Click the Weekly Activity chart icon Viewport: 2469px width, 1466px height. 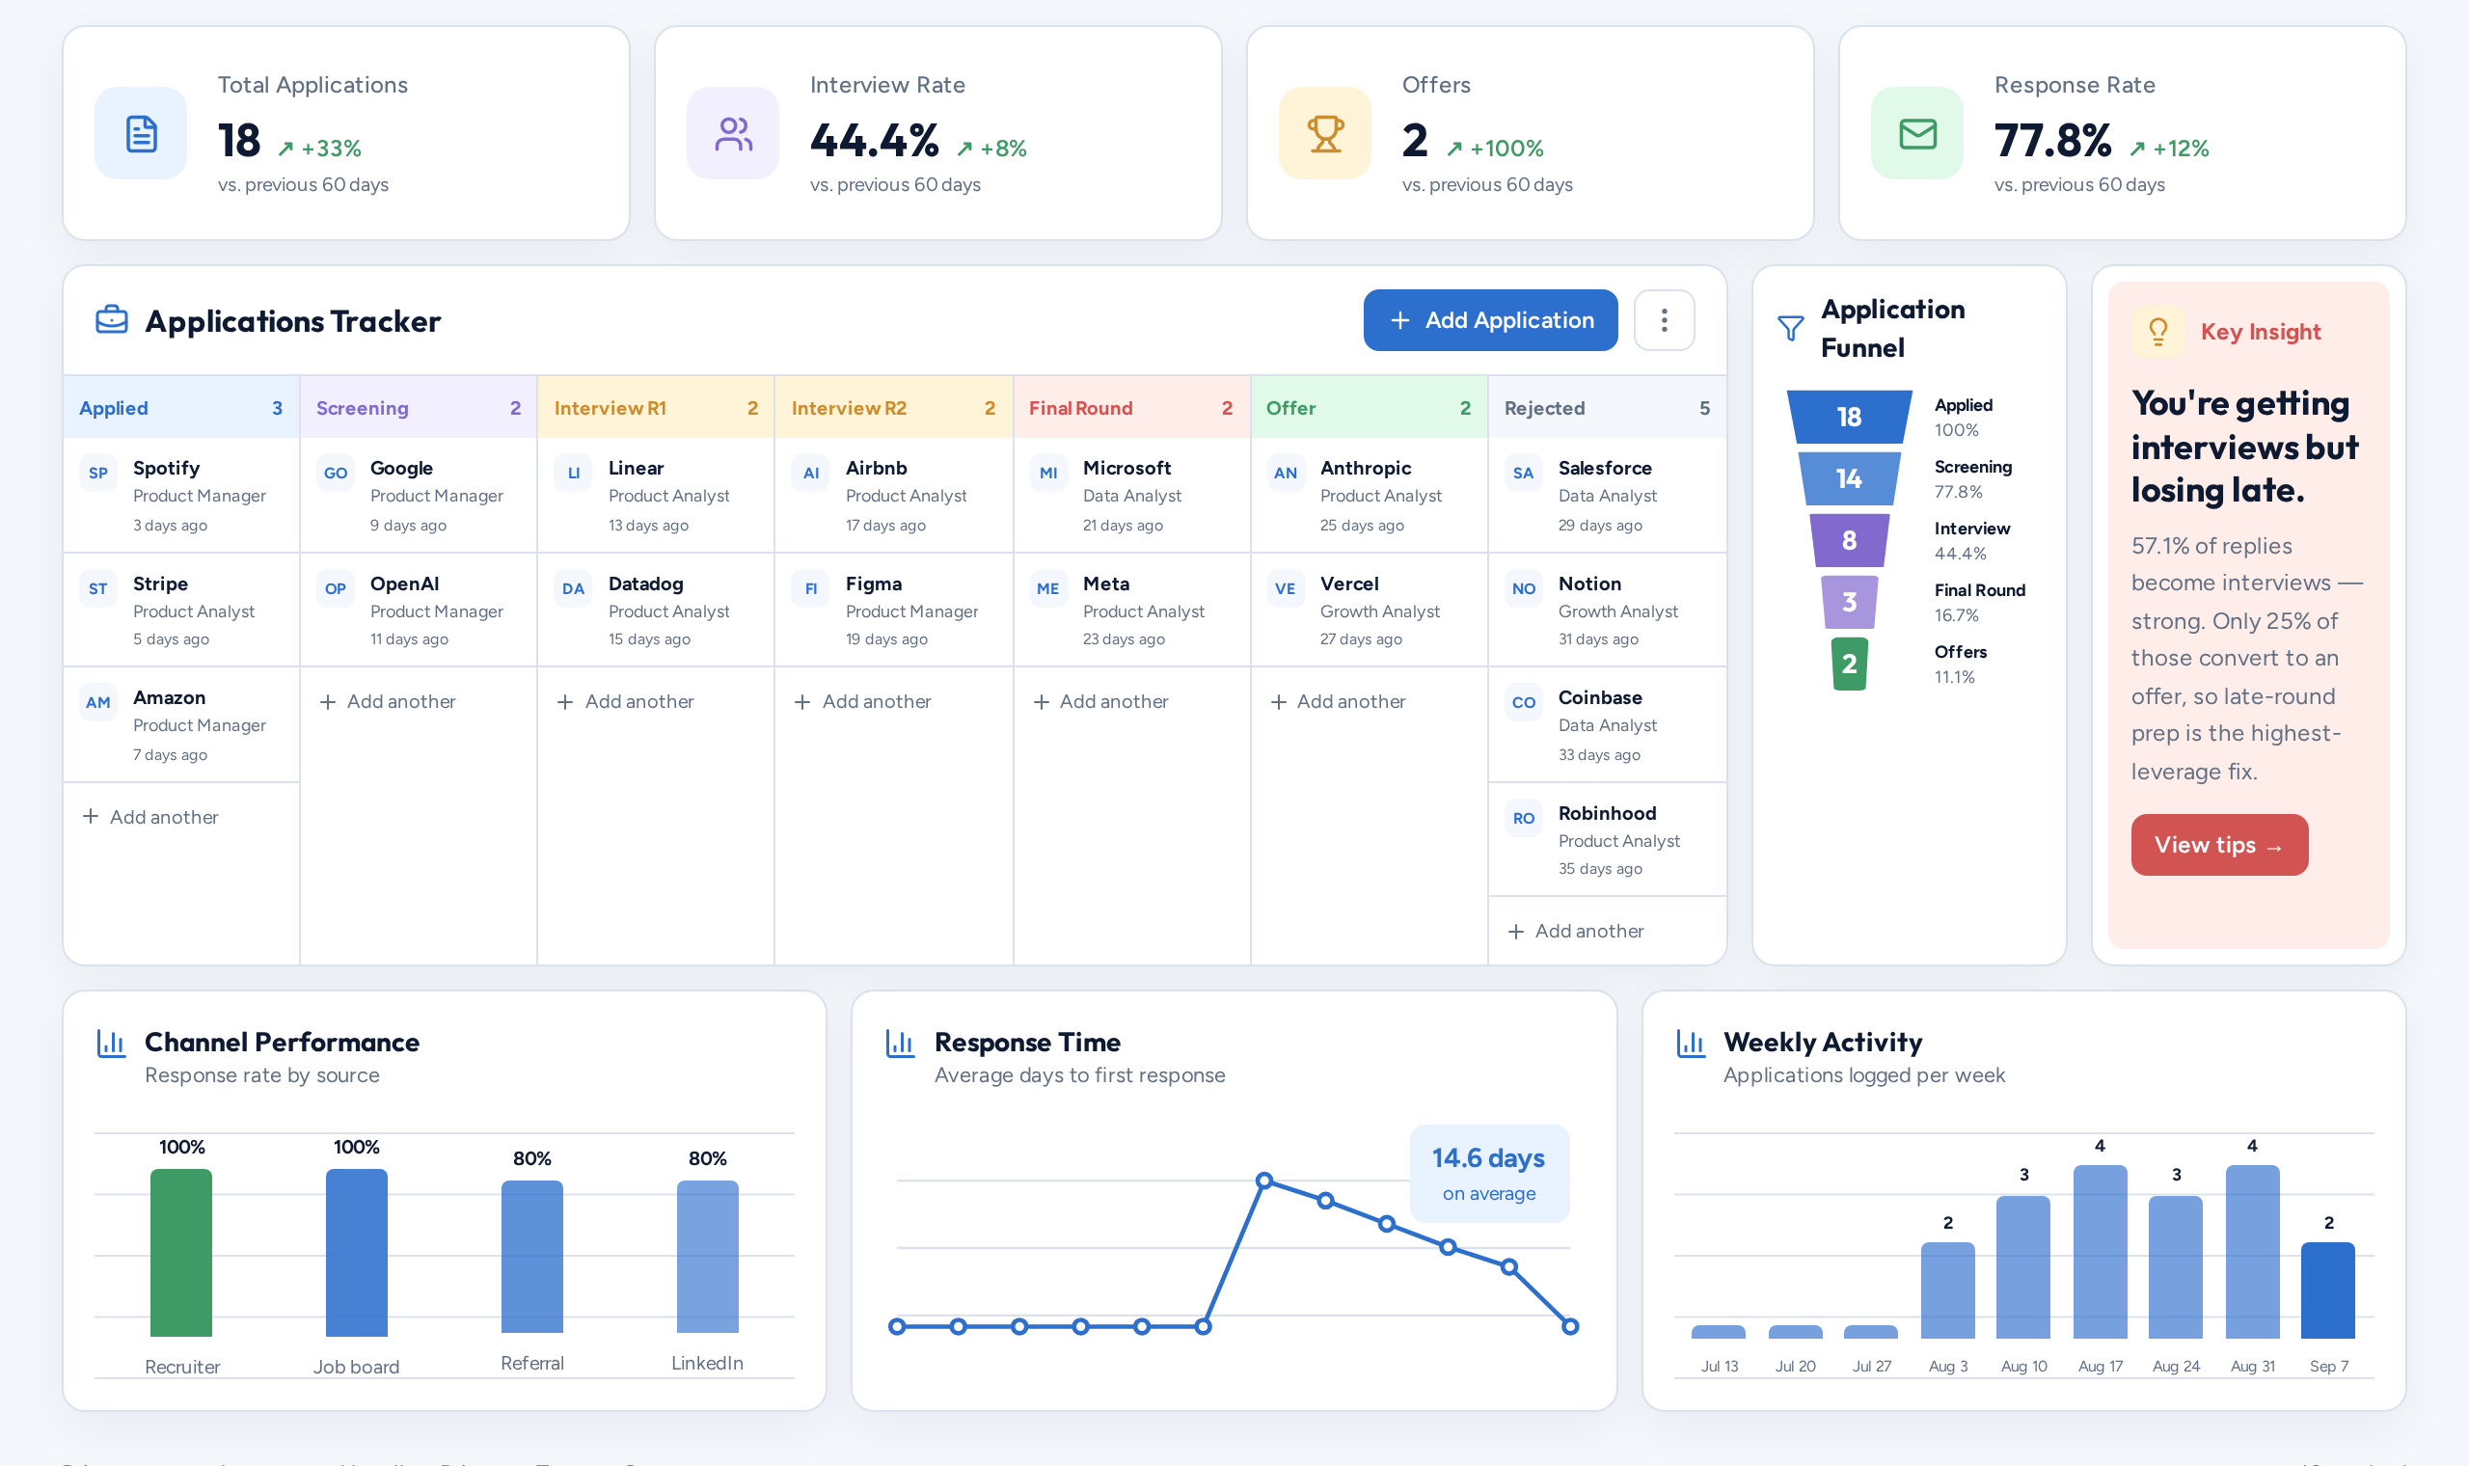coord(1691,1044)
